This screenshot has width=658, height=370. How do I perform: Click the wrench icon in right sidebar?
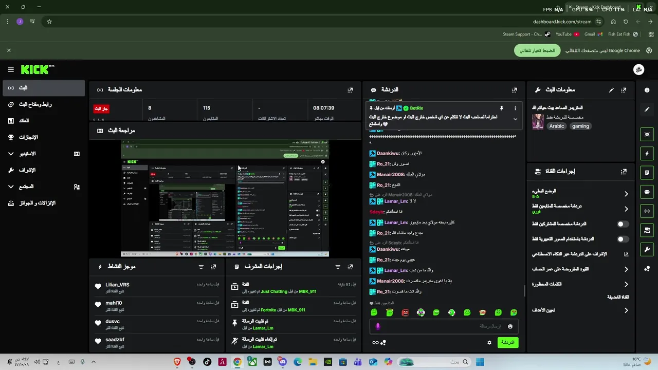pos(647,249)
